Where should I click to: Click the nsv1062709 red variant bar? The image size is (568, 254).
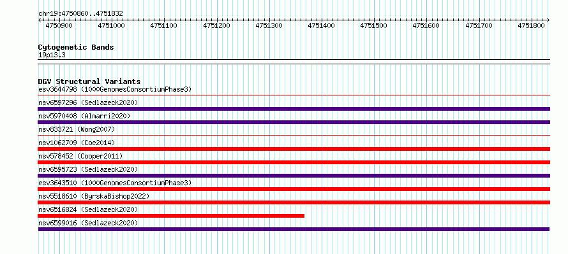coord(294,149)
